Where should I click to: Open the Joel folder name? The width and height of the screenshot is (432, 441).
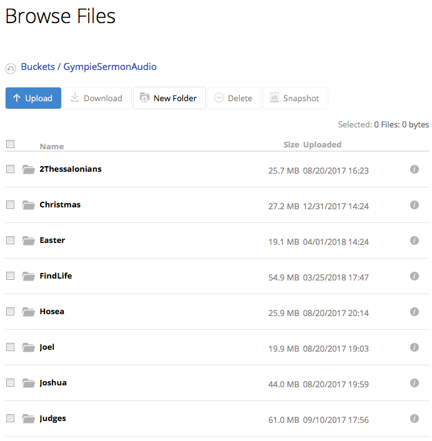[x=47, y=347]
